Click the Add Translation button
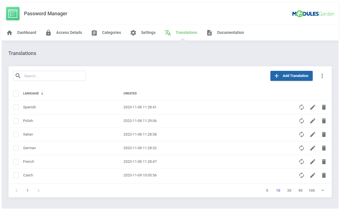 [x=291, y=76]
